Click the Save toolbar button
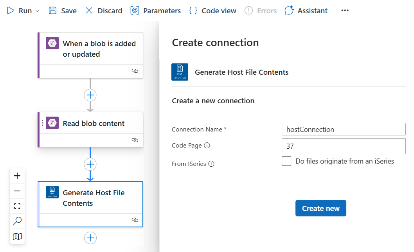This screenshot has width=414, height=252. 63,11
